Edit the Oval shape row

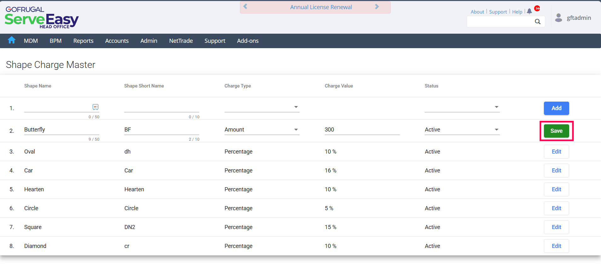556,152
